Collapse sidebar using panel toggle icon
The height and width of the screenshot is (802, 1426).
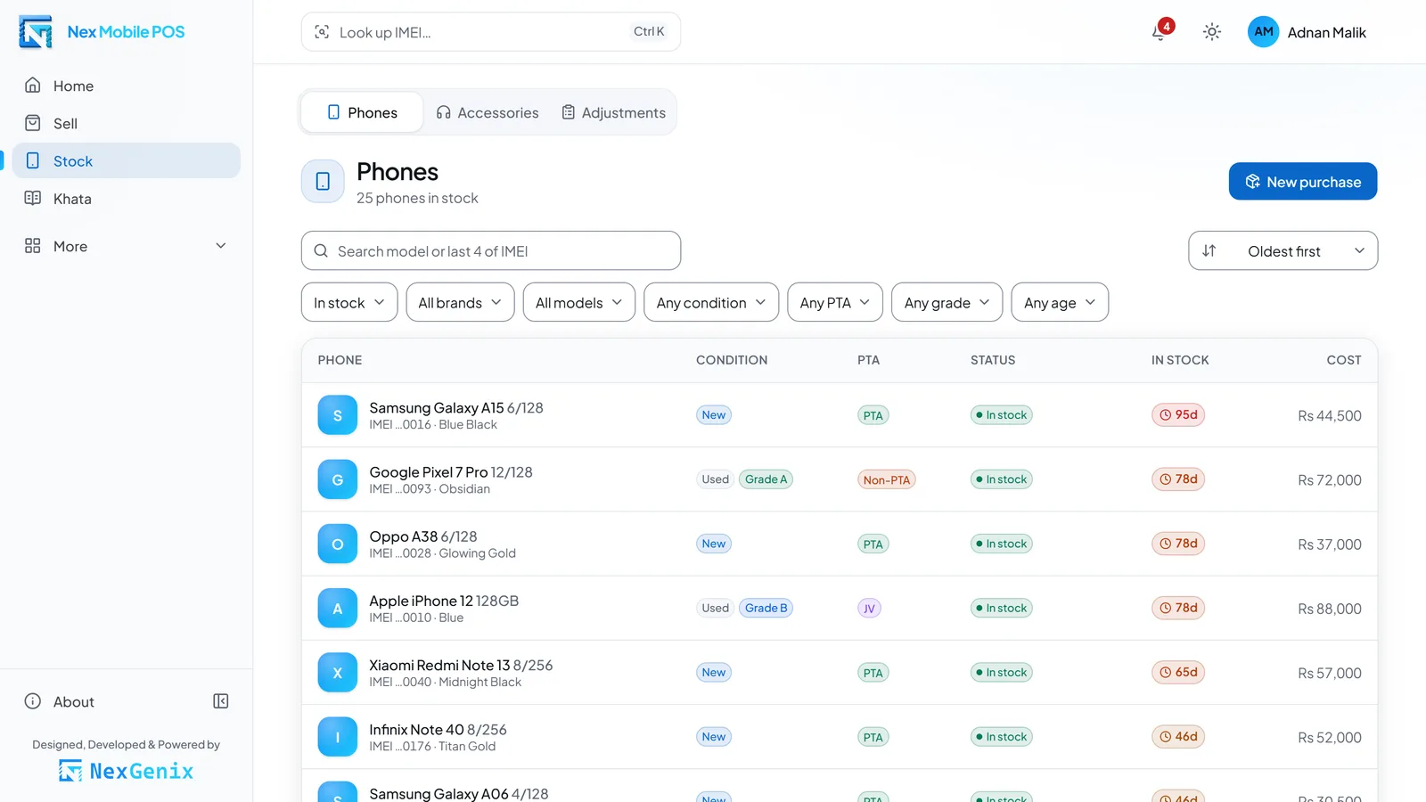coord(221,701)
